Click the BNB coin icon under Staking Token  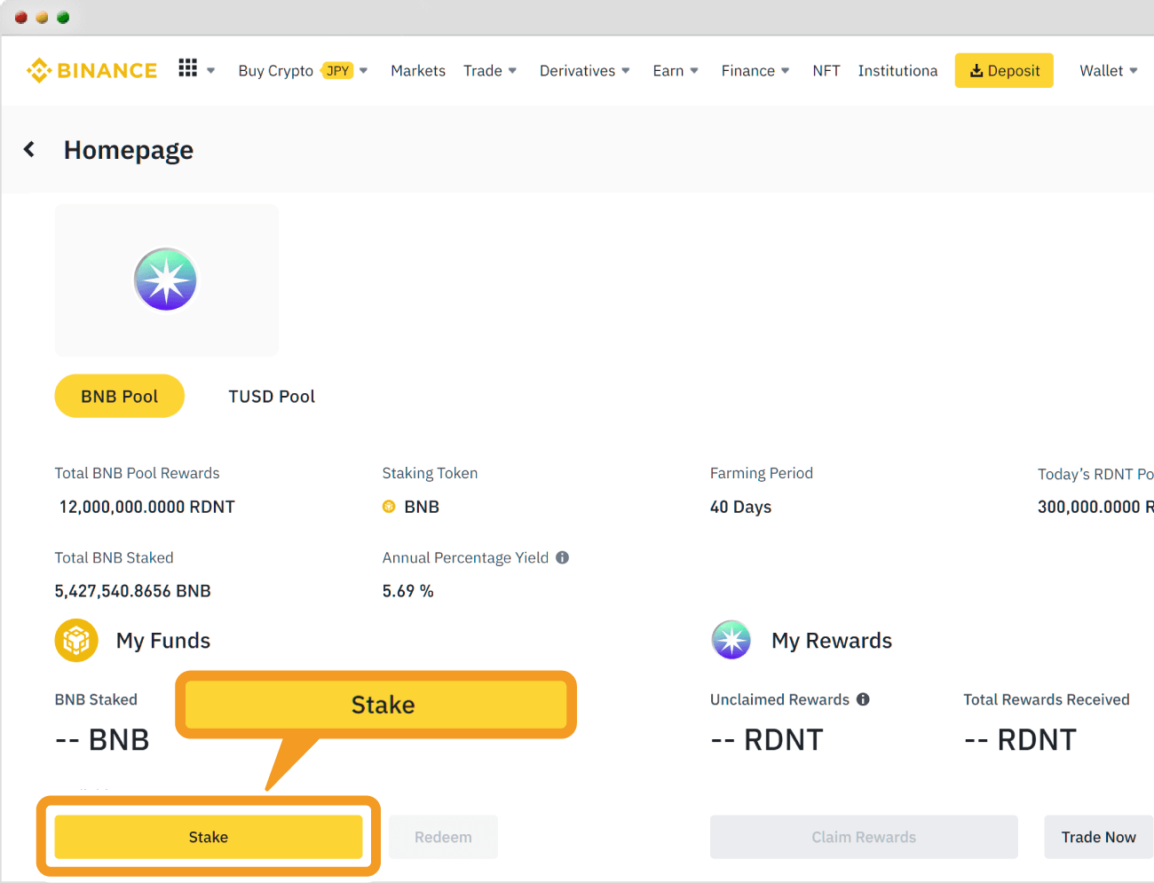(389, 507)
